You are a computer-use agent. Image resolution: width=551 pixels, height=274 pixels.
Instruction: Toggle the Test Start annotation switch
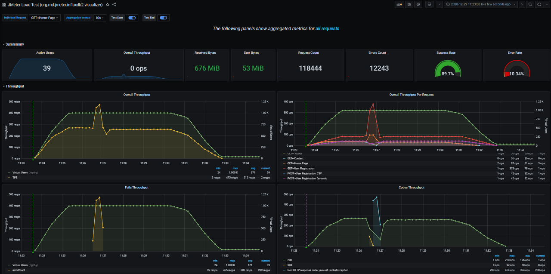(x=132, y=18)
